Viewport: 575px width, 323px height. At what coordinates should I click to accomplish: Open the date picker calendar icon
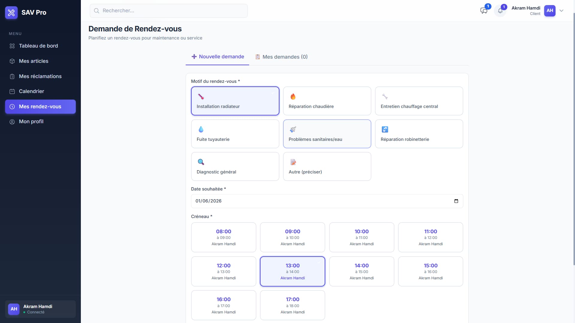(x=456, y=201)
